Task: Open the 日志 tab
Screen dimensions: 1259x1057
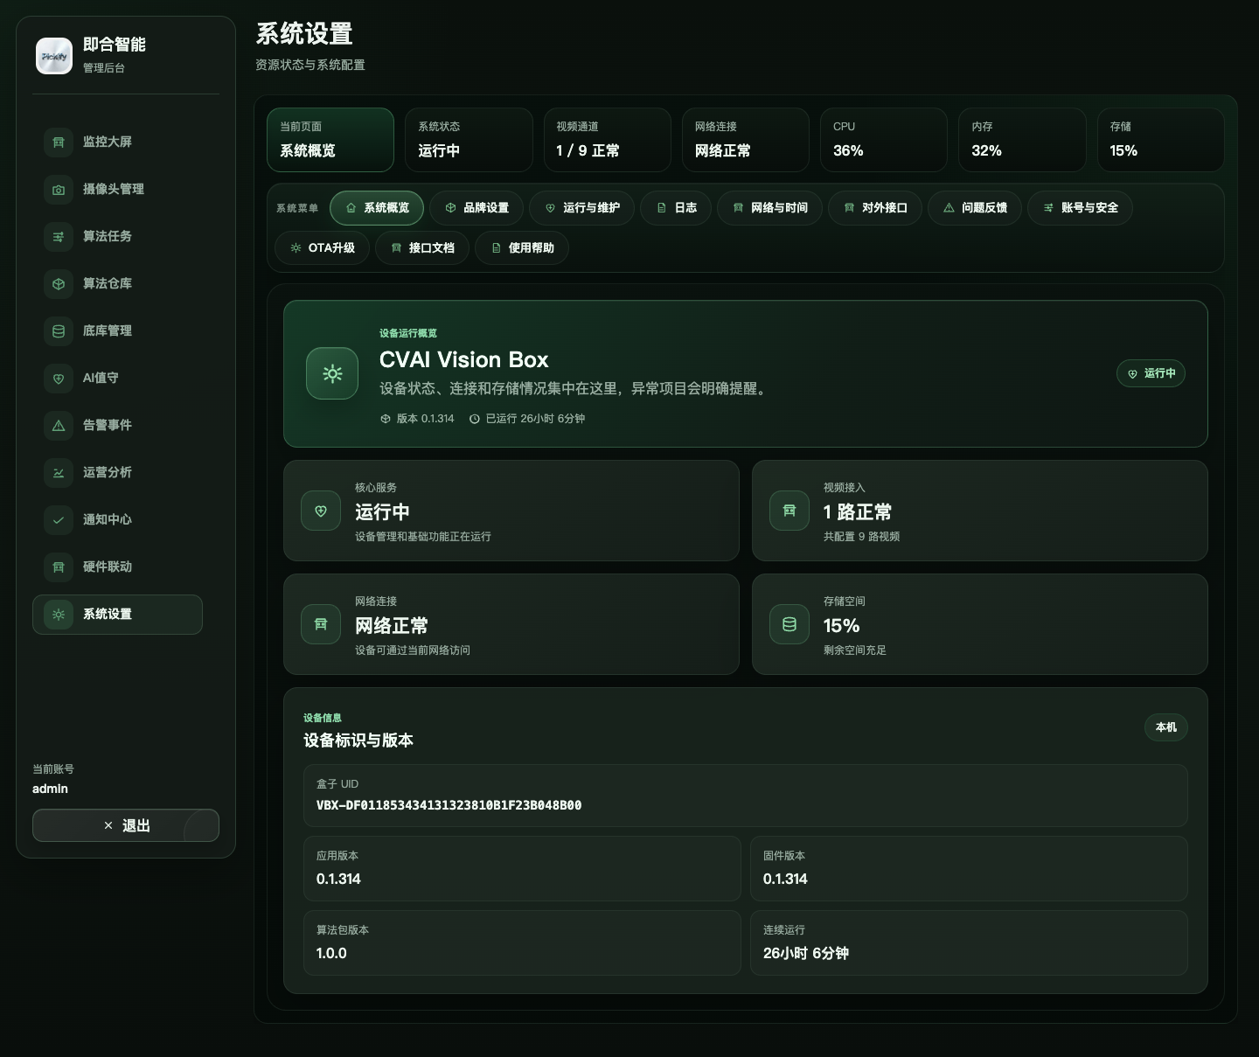Action: coord(677,207)
